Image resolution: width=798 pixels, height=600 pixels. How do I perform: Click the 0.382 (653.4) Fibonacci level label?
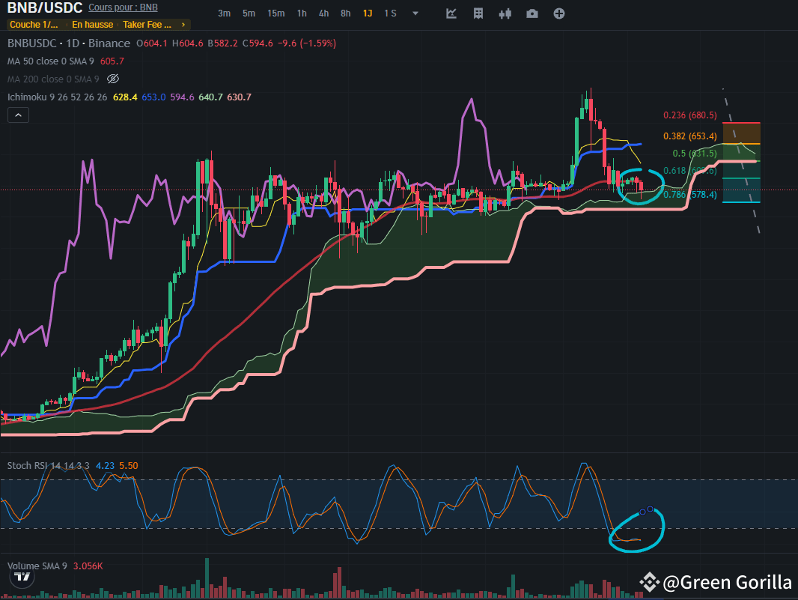click(689, 136)
